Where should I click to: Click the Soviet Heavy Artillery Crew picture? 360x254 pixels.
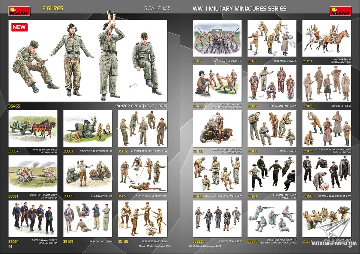[x=327, y=128]
